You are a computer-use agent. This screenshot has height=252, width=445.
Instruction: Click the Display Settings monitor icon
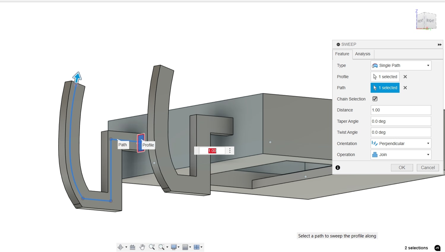[174, 247]
